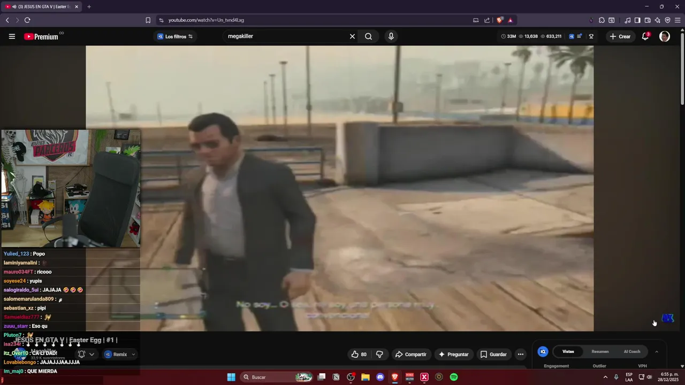Open Los filtros dropdown
685x385 pixels.
coord(175,36)
